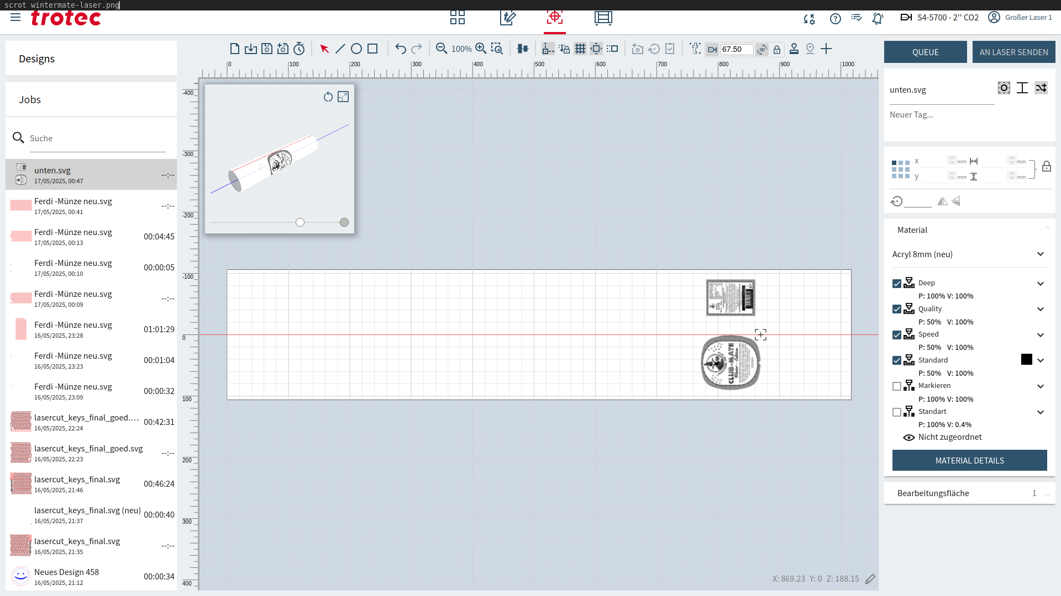This screenshot has width=1061, height=596.
Task: Expand the Standart process settings
Action: (1041, 412)
